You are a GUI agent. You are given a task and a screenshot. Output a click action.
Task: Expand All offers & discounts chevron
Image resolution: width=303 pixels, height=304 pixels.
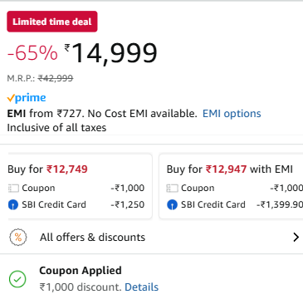tap(296, 238)
